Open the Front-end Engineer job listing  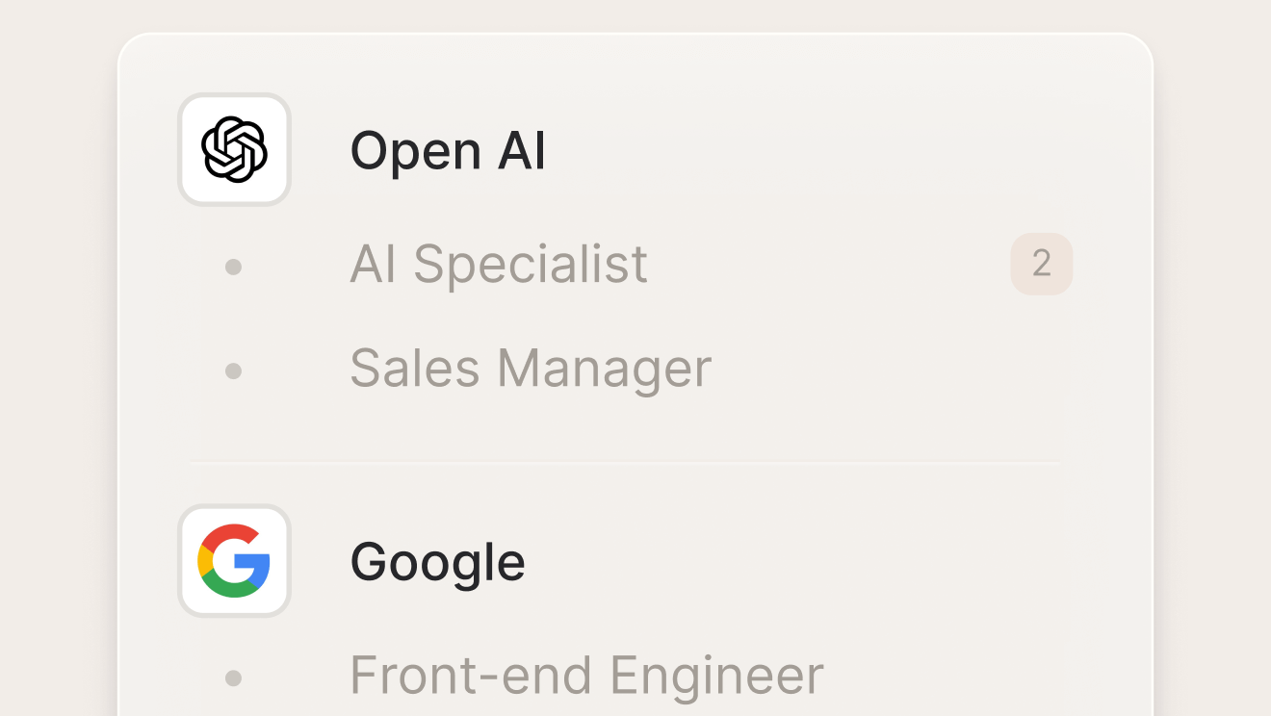coord(586,676)
